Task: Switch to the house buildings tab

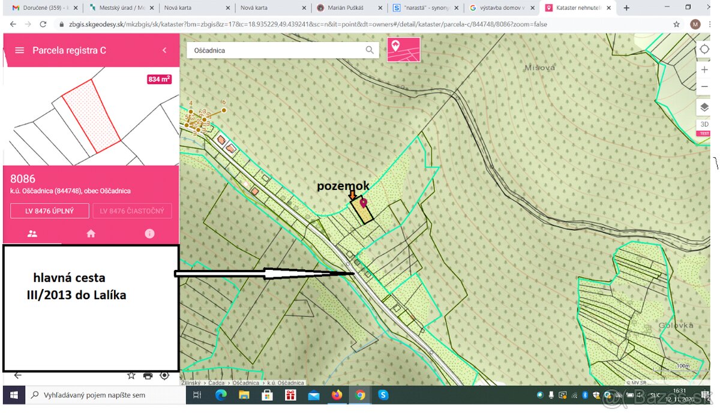Action: [91, 234]
